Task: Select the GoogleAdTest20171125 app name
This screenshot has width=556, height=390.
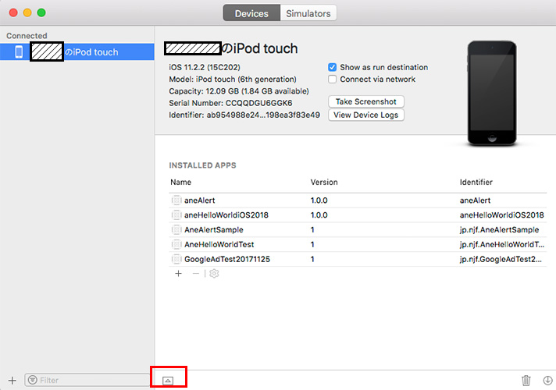Action: click(227, 259)
